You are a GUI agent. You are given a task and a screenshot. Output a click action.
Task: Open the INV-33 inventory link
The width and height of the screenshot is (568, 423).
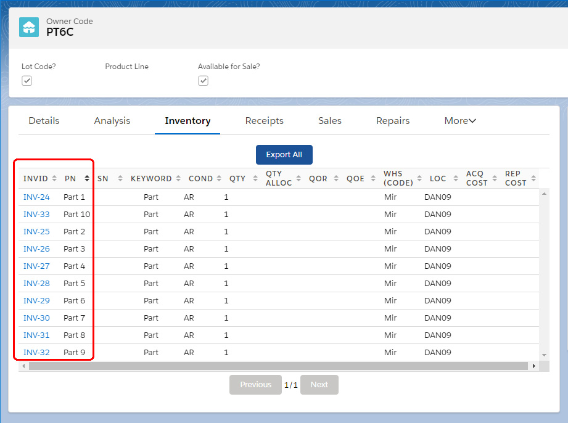[x=36, y=215]
